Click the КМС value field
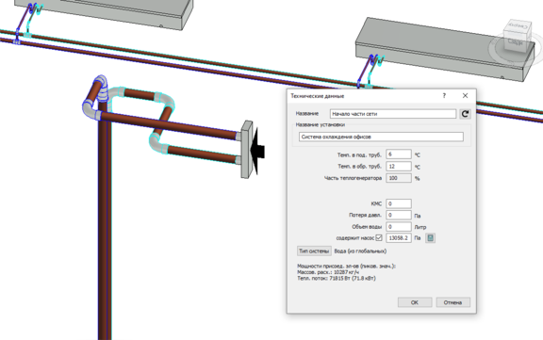Image resolution: width=543 pixels, height=340 pixels. point(399,203)
